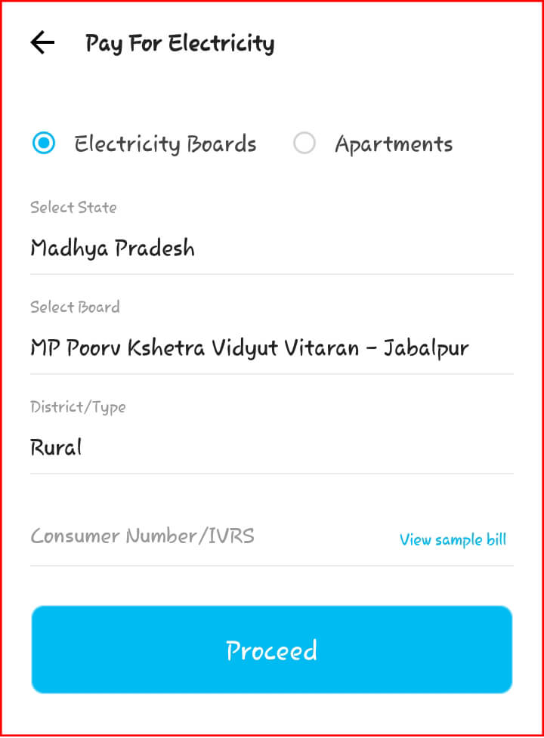Click the 'Pay For Electricity' page title
The height and width of the screenshot is (738, 544).
pos(180,44)
